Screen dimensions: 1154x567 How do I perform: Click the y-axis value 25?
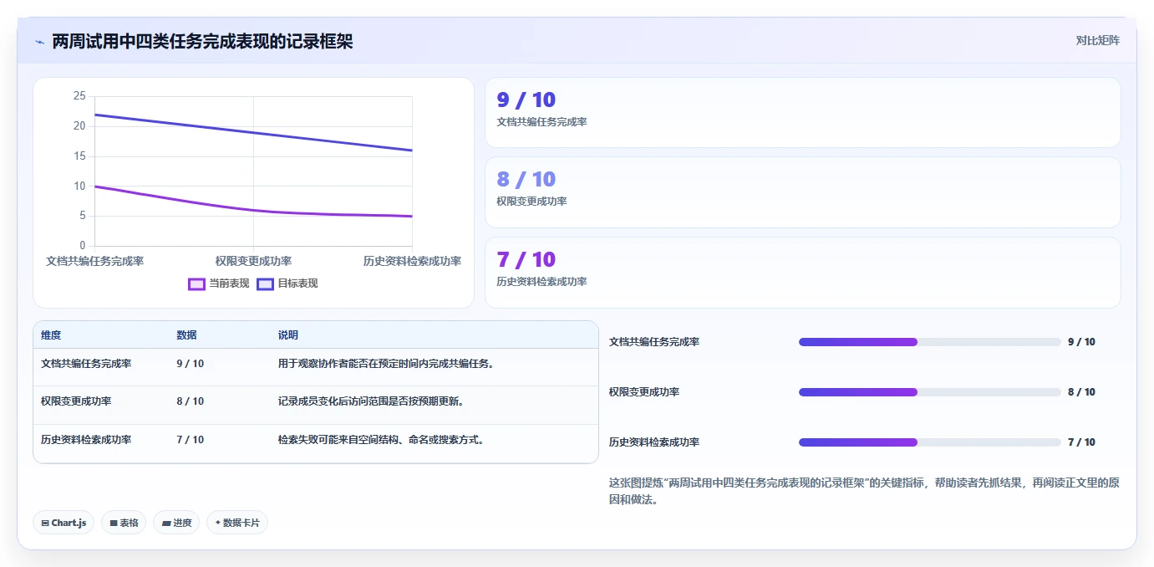coord(79,96)
